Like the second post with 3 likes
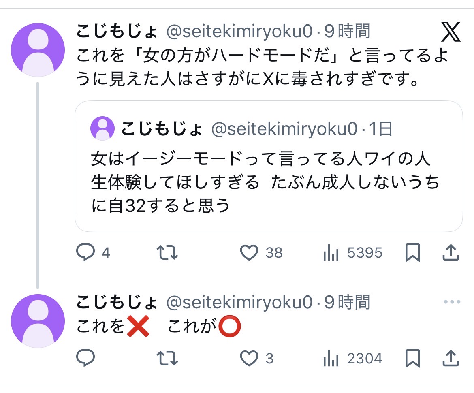The height and width of the screenshot is (393, 474). tap(249, 359)
